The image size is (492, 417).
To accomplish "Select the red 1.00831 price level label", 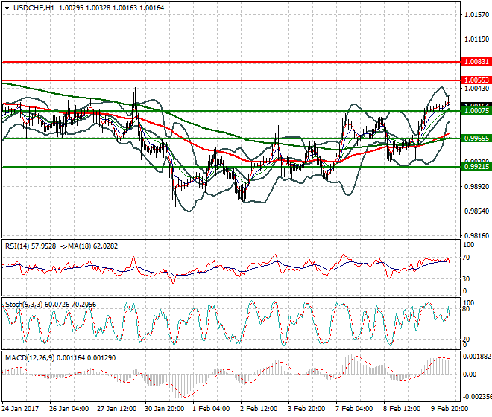I will 476,62.
